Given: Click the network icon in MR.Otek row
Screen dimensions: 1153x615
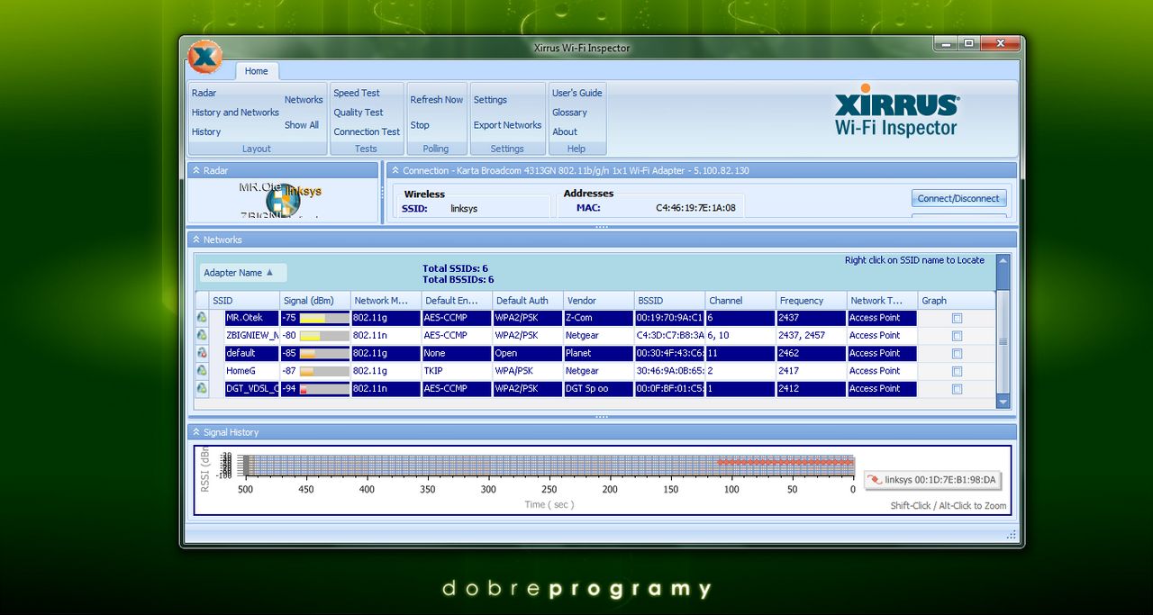Looking at the screenshot, I should click(203, 318).
